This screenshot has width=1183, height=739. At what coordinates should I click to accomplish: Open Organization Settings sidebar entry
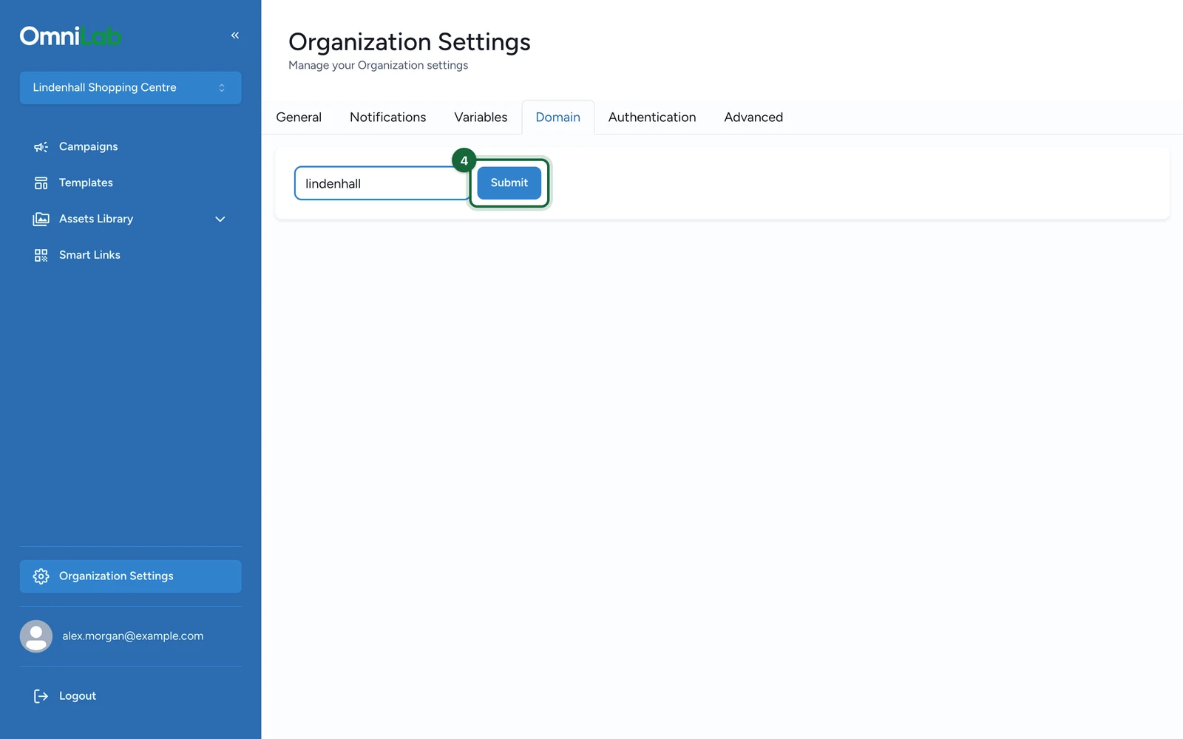[x=130, y=576]
